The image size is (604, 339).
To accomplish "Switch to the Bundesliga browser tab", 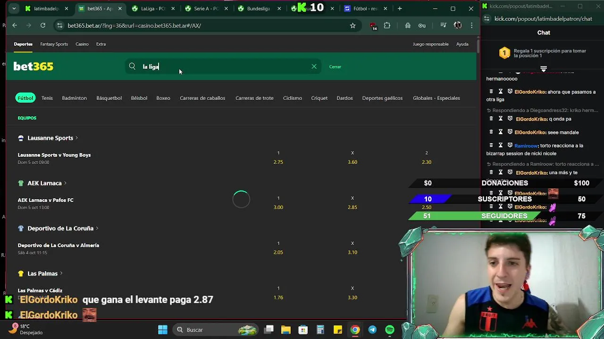I will 259,8.
